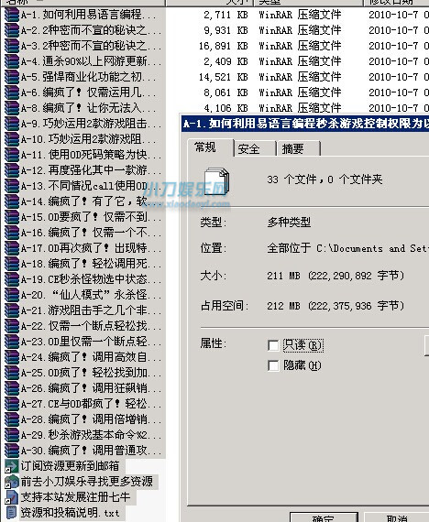Select the A-13 call使用OD archive icon
Viewport: 429px width, 522px height.
click(x=11, y=186)
